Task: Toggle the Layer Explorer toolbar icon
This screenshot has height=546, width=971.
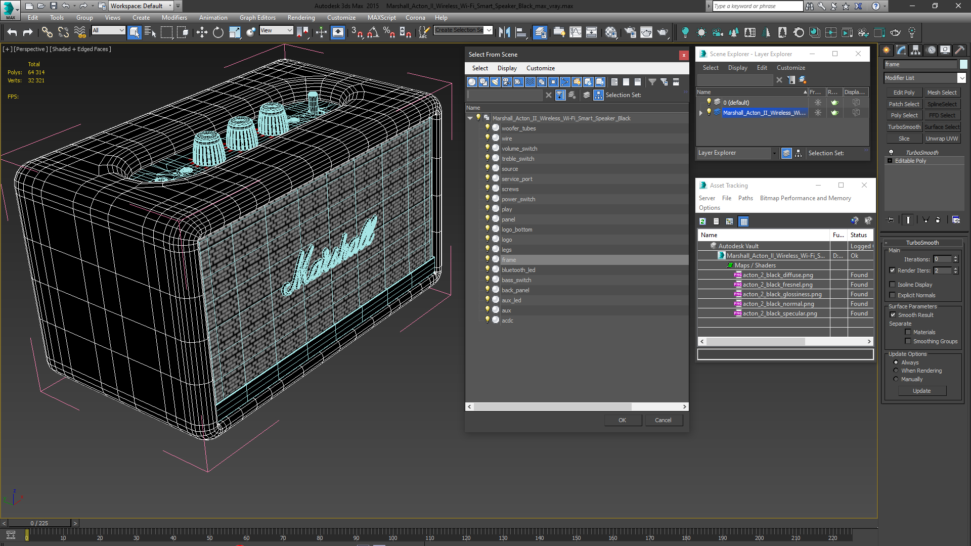Action: (540, 32)
